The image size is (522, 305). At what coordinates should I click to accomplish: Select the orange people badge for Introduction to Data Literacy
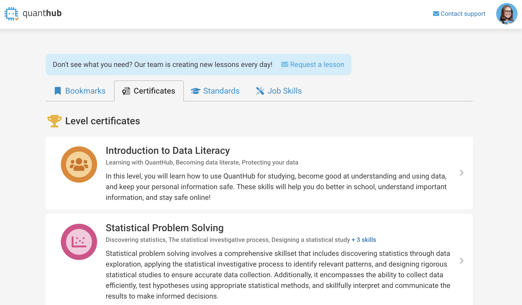[x=79, y=164]
